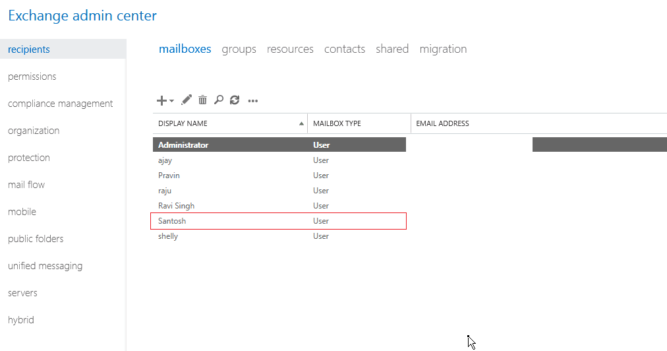The height and width of the screenshot is (351, 667).
Task: Click the User type for Ravi Singh
Action: pyautogui.click(x=321, y=206)
